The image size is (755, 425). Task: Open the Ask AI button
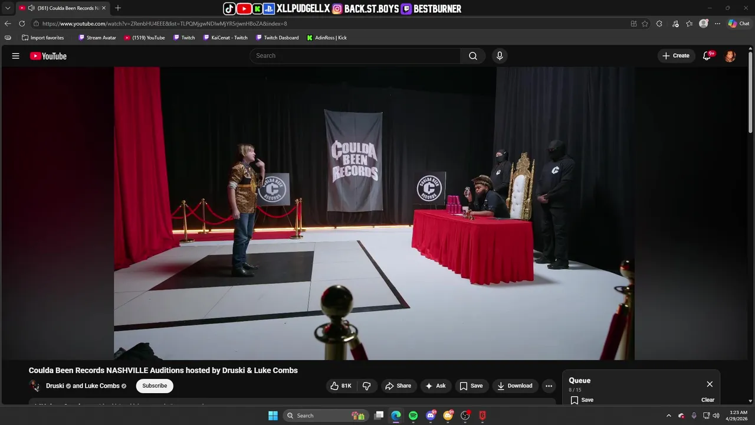435,386
